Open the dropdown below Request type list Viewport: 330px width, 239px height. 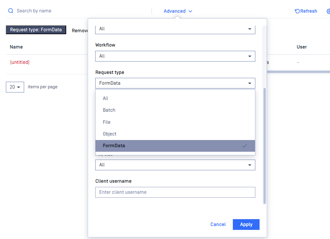175,165
